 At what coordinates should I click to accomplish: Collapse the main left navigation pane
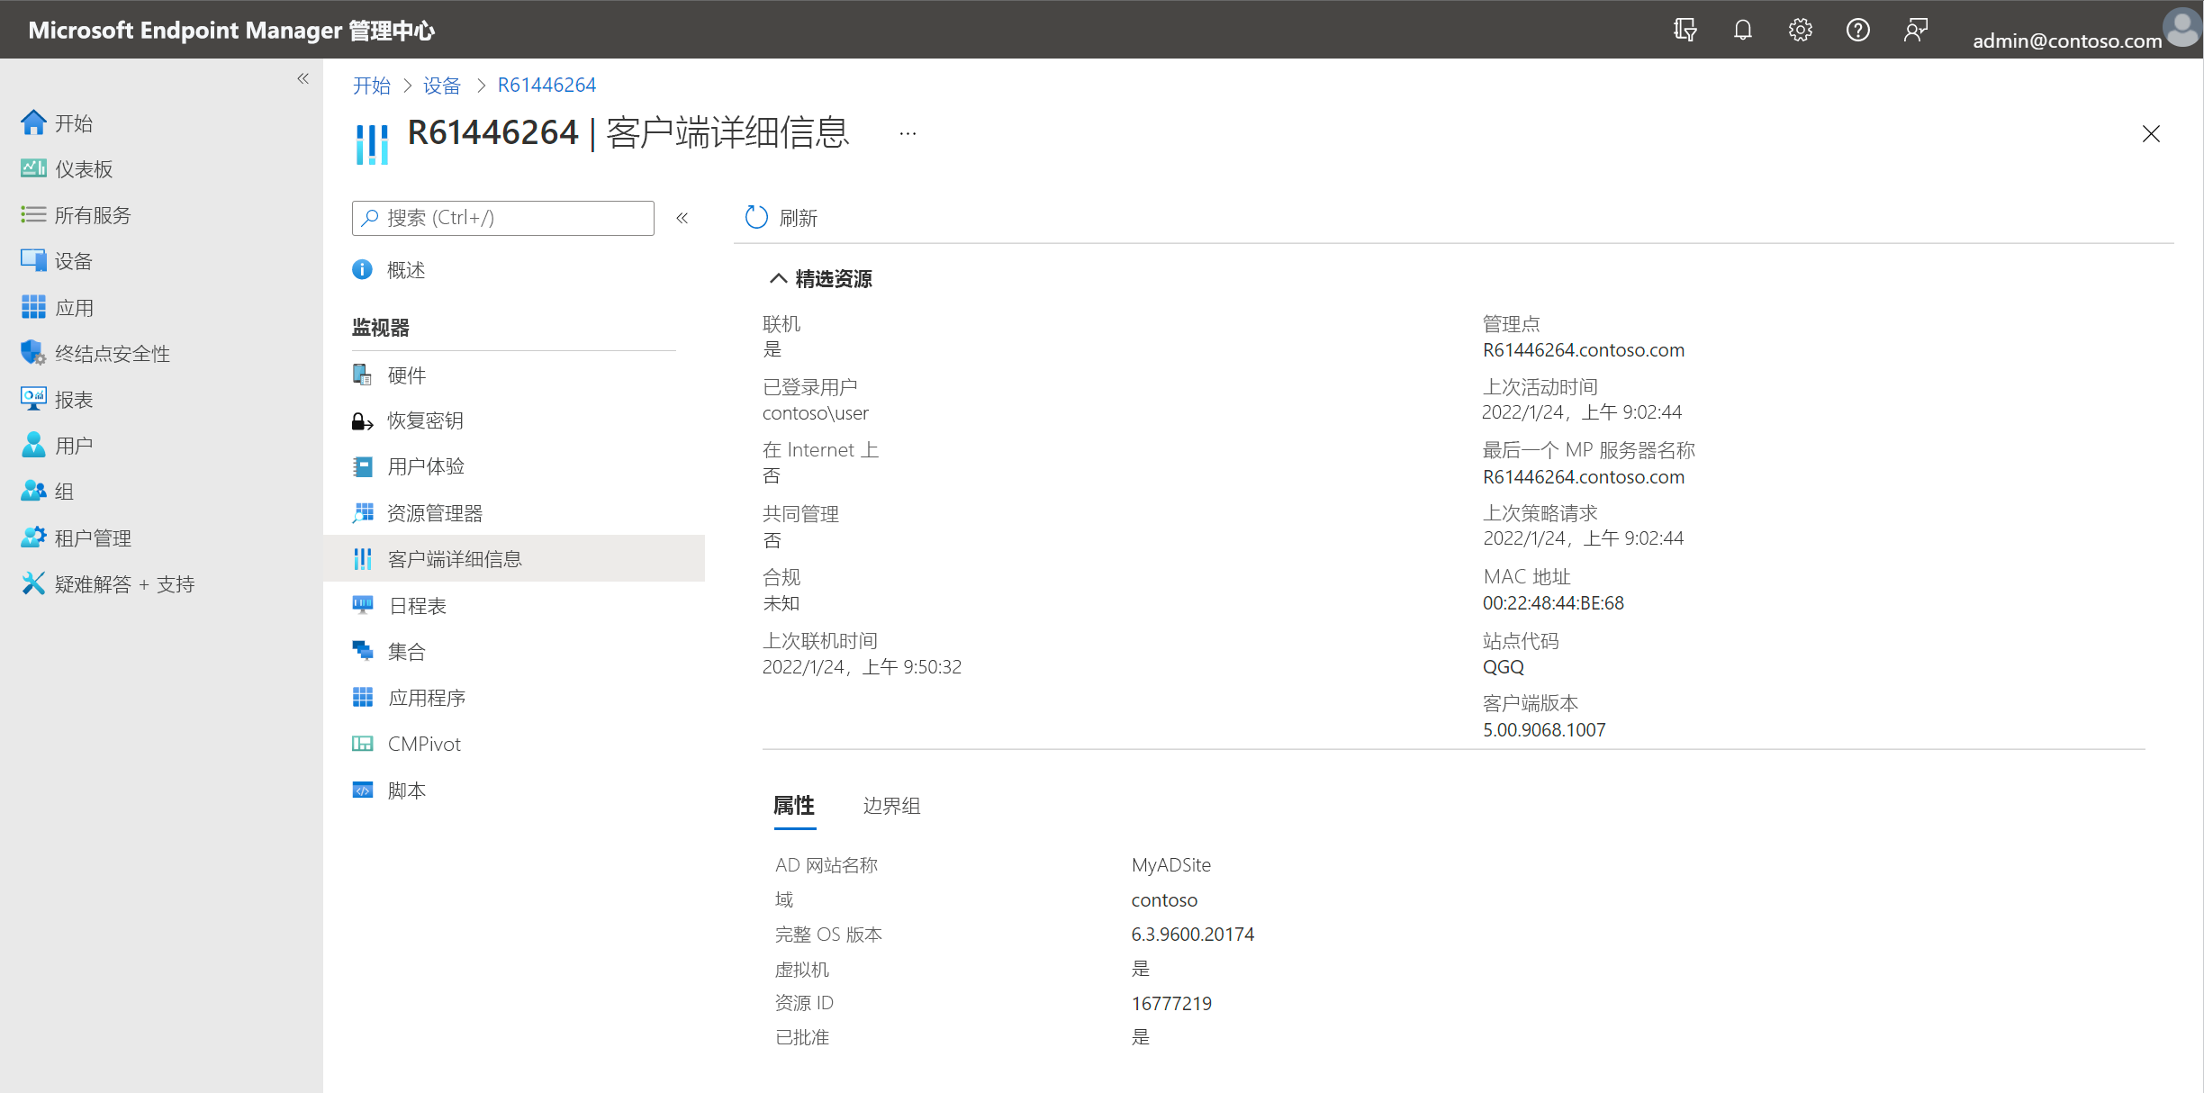[303, 79]
